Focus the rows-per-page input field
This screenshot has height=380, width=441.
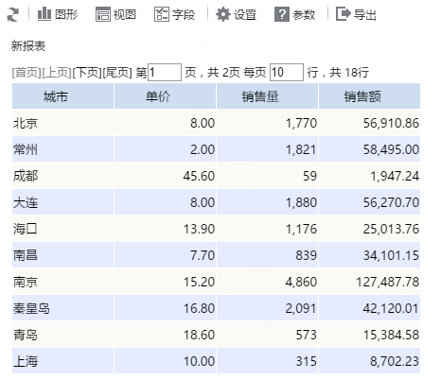(287, 72)
